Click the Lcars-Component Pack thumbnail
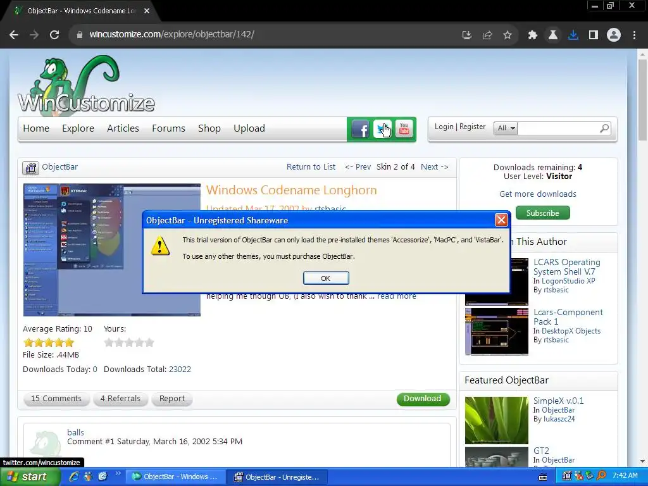Viewport: 648px width, 486px height. click(496, 332)
